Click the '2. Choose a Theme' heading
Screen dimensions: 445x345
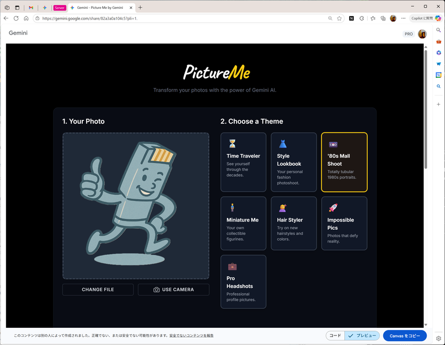(x=252, y=121)
